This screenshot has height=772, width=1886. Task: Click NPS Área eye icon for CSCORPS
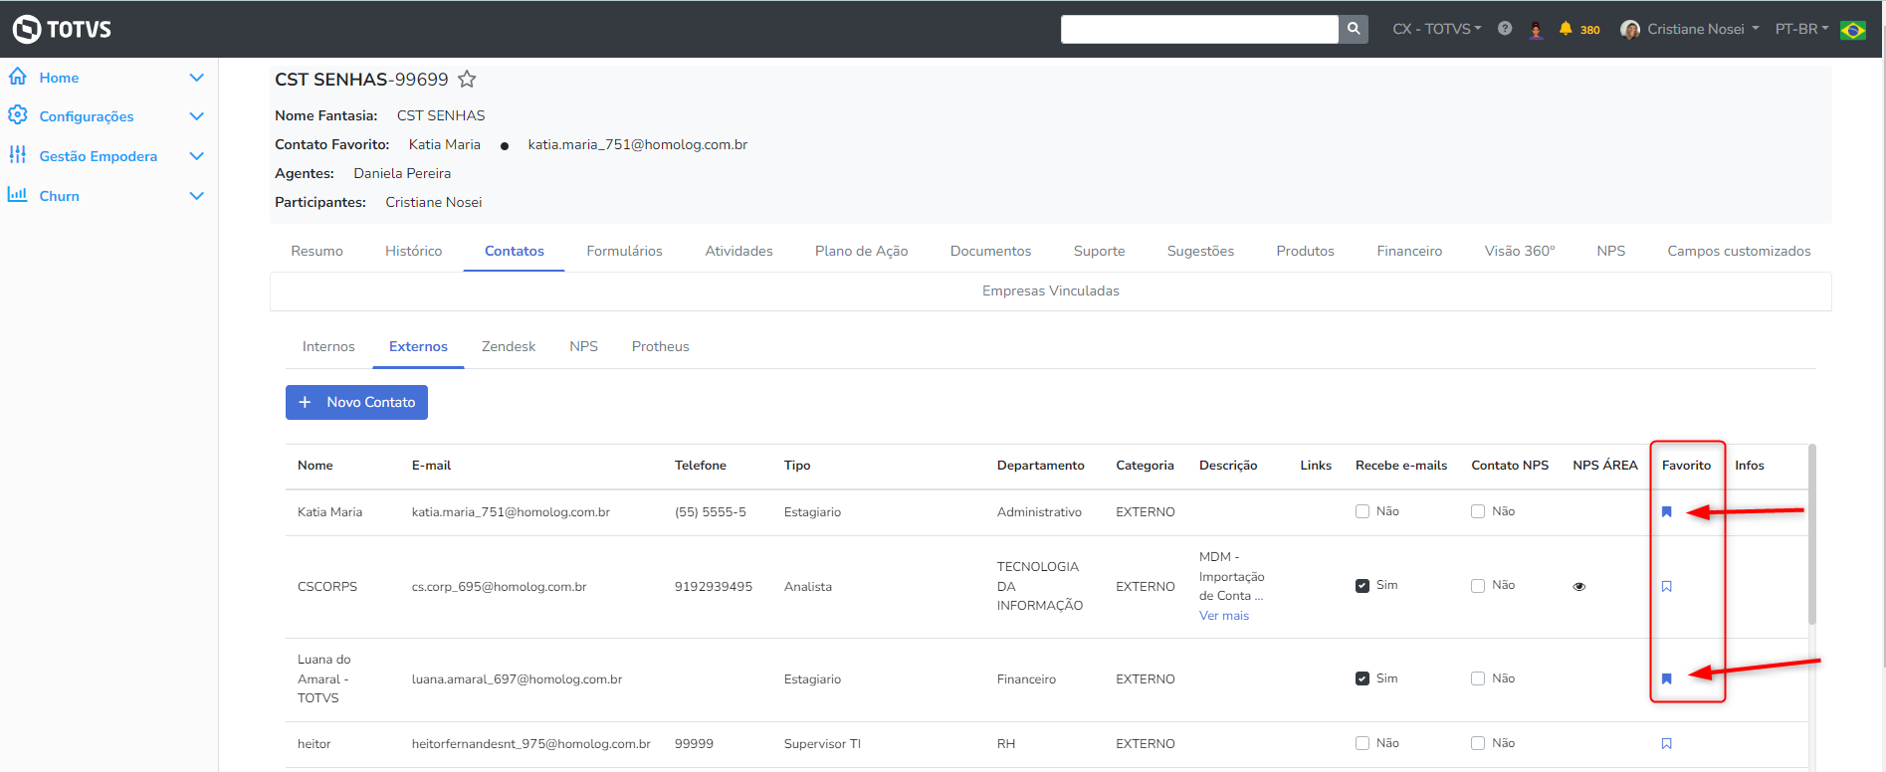[1578, 587]
